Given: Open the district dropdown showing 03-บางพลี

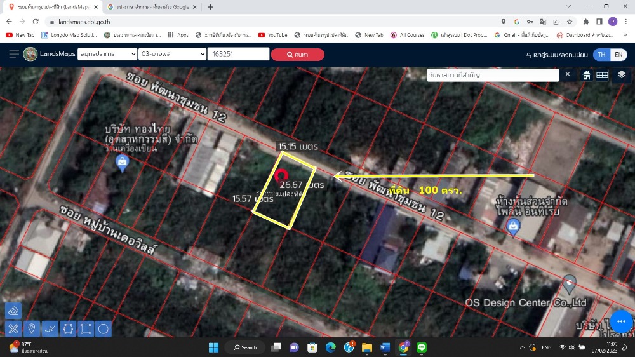Looking at the screenshot, I should click(x=173, y=54).
